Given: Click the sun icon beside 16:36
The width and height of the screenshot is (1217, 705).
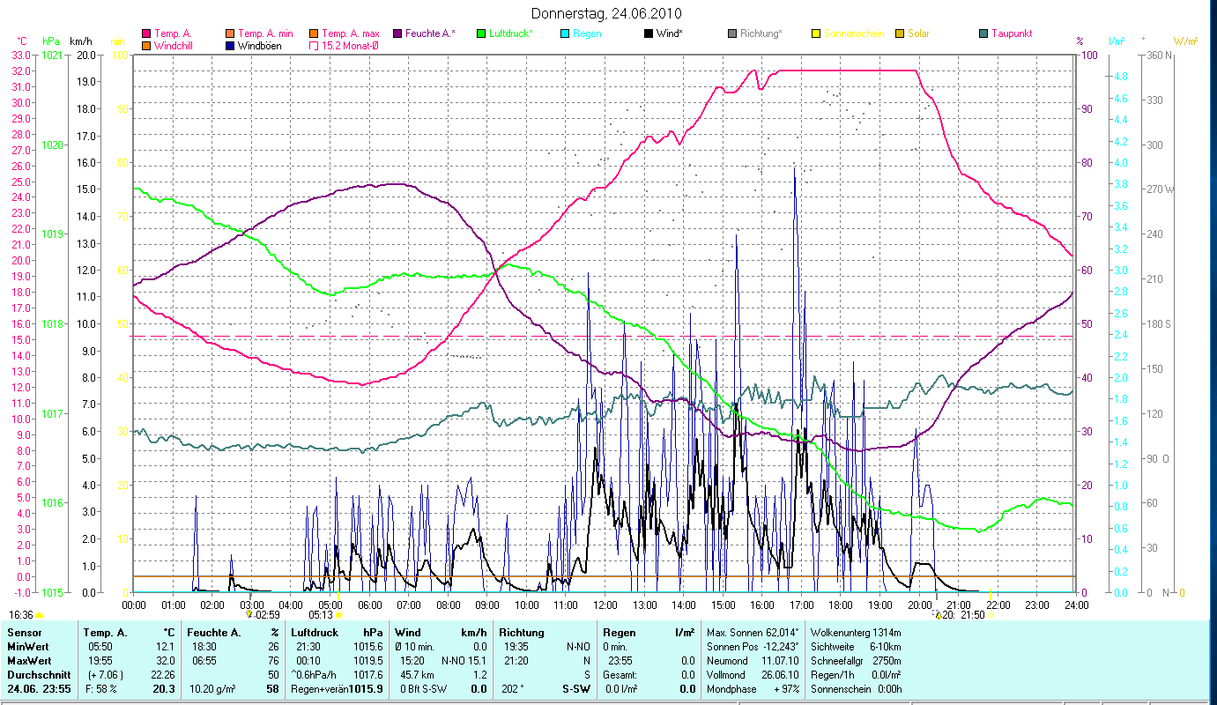Looking at the screenshot, I should pyautogui.click(x=39, y=615).
